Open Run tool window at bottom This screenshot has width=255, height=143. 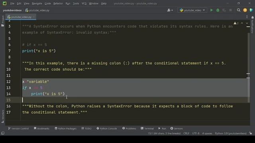pyautogui.click(x=162, y=128)
